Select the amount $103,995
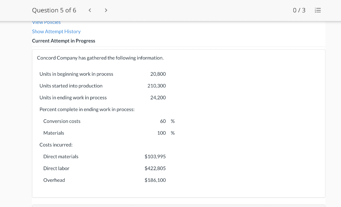This screenshot has height=207, width=341. (155, 156)
